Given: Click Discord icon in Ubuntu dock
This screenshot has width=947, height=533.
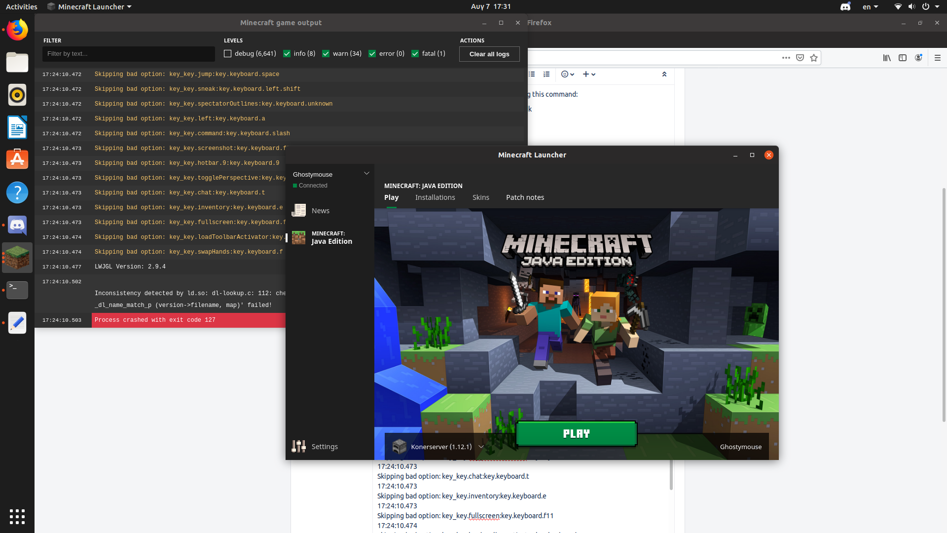Looking at the screenshot, I should (17, 225).
